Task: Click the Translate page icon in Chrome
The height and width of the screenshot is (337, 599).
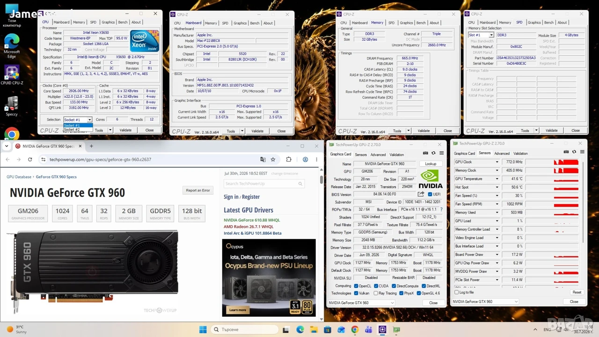Action: pyautogui.click(x=263, y=160)
